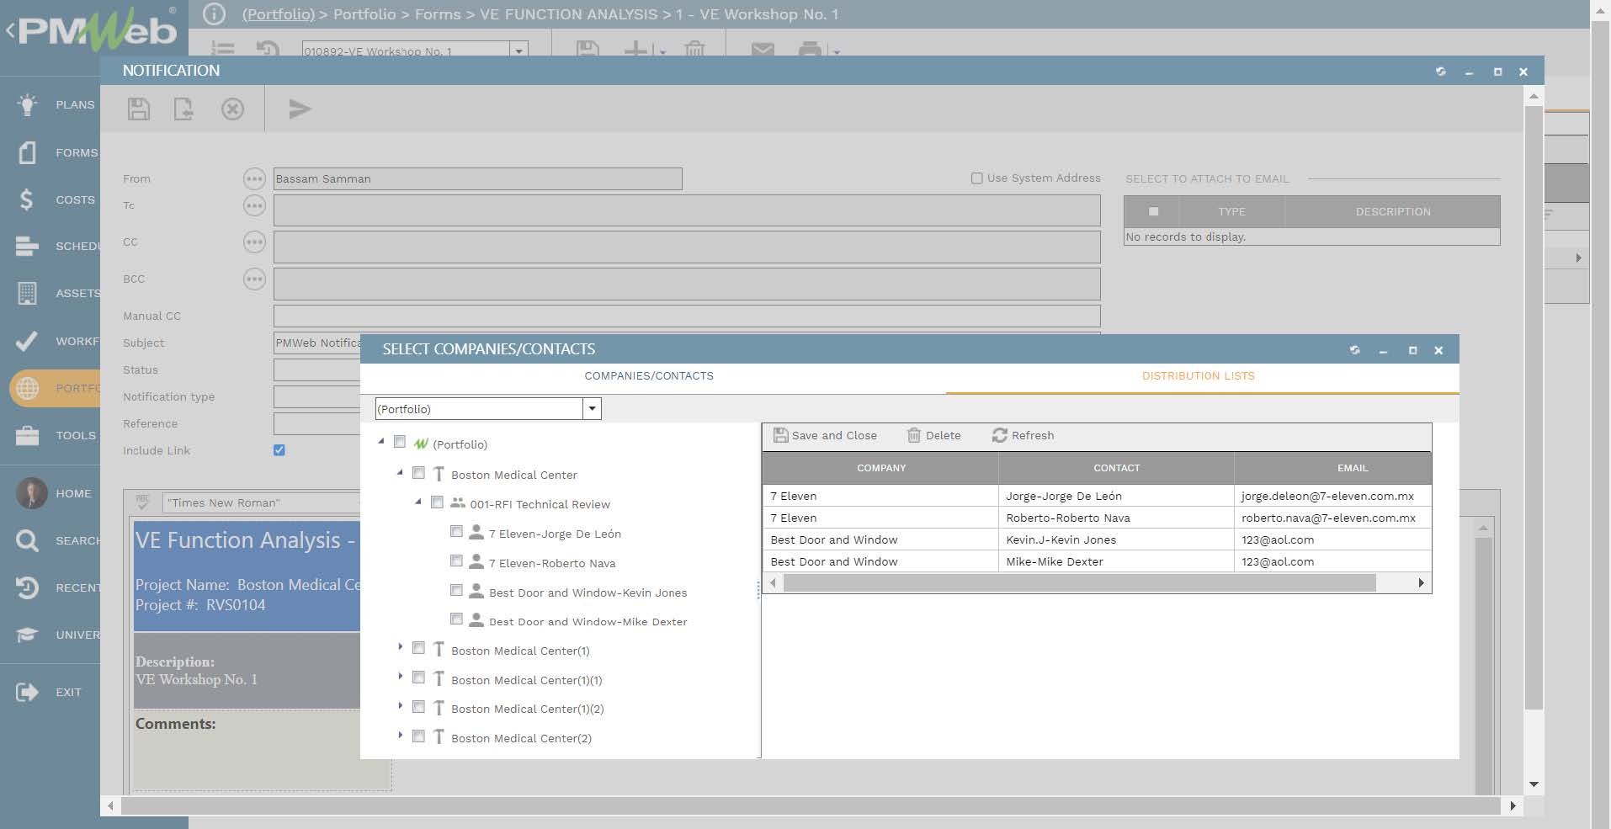Check the 001-RFI Technical Review checkbox
Screen dimensions: 1611x829
[x=438, y=502]
